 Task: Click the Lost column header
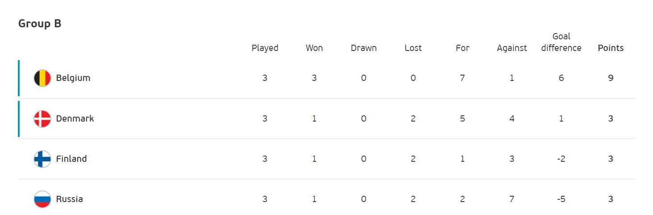[x=413, y=48]
